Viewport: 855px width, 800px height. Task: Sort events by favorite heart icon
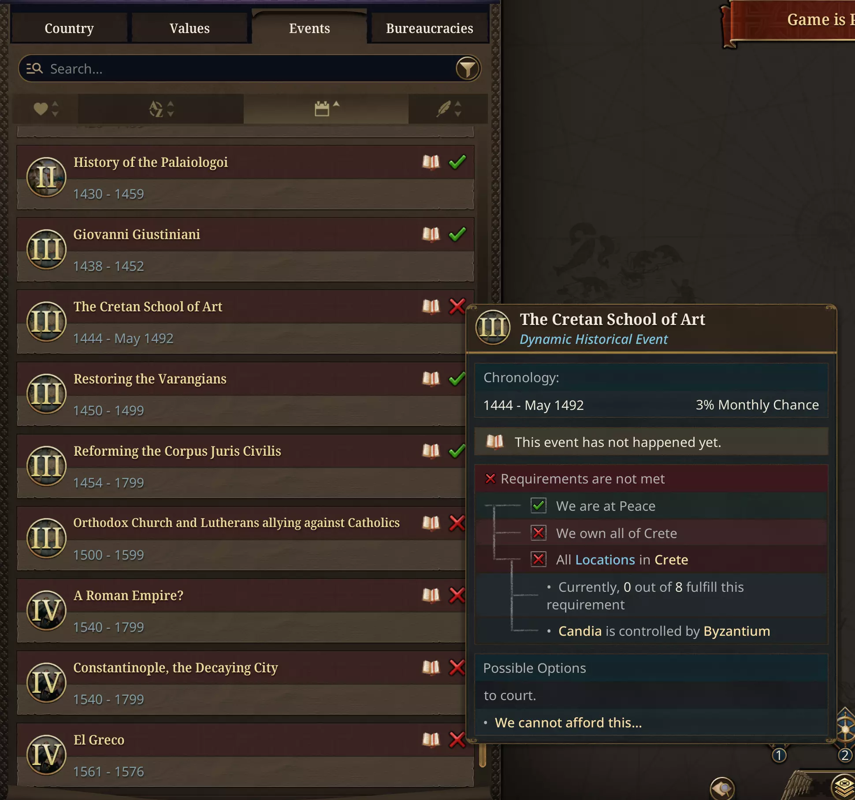point(46,109)
